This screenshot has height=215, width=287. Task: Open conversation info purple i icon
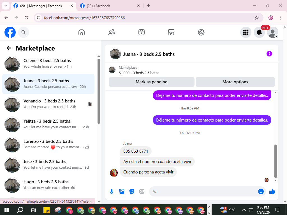click(269, 54)
